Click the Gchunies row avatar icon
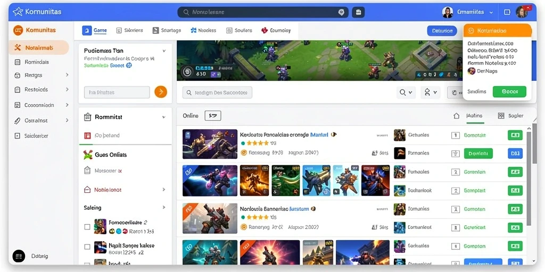Image resolution: width=545 pixels, height=272 pixels. (399, 135)
